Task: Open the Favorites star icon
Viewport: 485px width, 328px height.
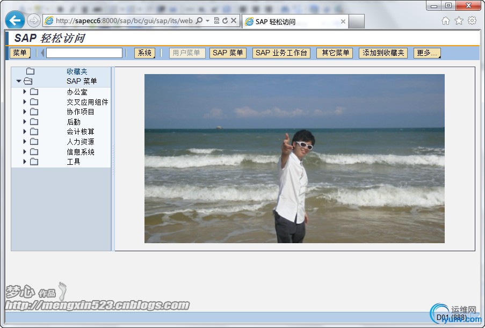Action: pos(459,21)
